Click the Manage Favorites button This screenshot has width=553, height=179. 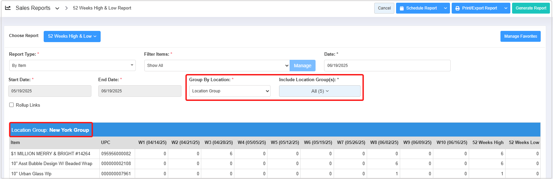(x=521, y=36)
